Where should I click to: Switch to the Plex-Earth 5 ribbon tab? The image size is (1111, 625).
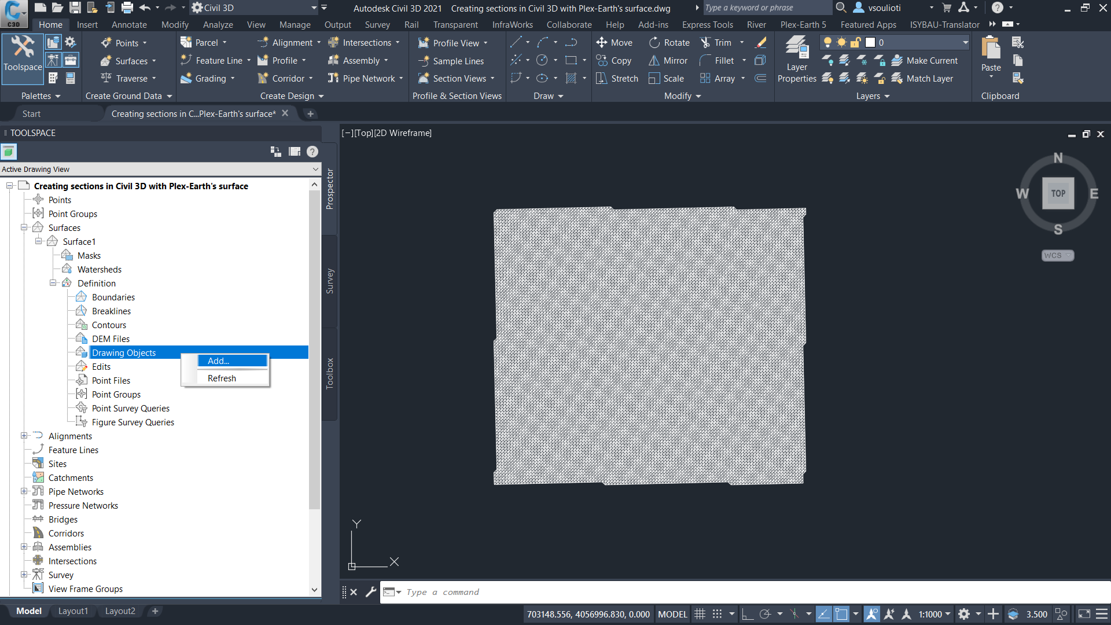pyautogui.click(x=803, y=24)
